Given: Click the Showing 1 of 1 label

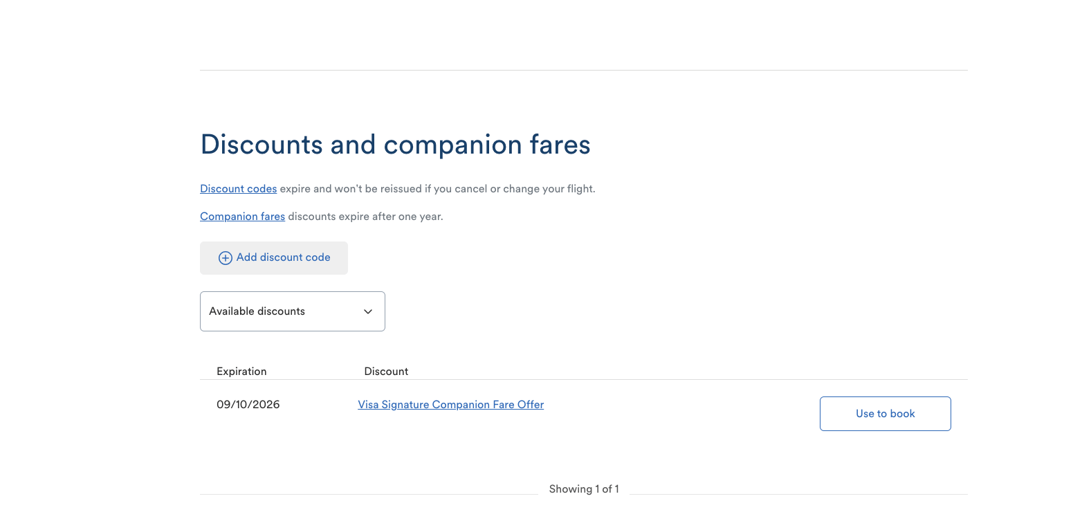Looking at the screenshot, I should click(x=584, y=489).
